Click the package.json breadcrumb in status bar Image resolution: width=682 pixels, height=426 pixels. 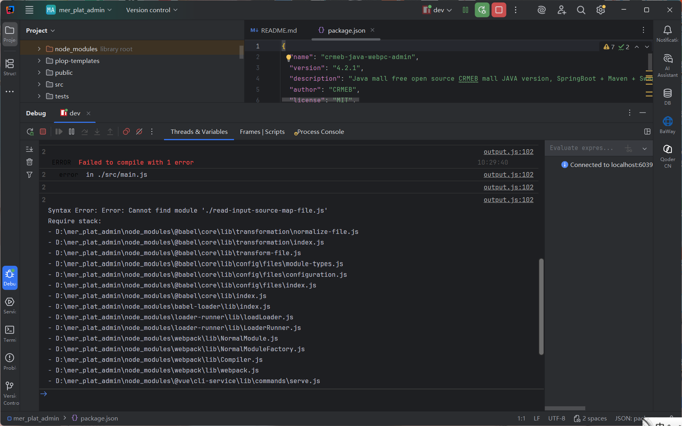tap(95, 418)
